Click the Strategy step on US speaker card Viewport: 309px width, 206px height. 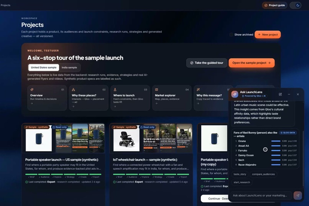point(69,177)
